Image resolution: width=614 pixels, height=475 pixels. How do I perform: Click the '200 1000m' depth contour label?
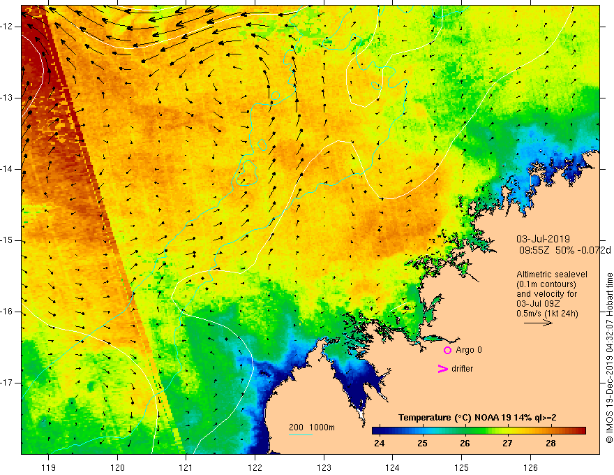(x=312, y=427)
